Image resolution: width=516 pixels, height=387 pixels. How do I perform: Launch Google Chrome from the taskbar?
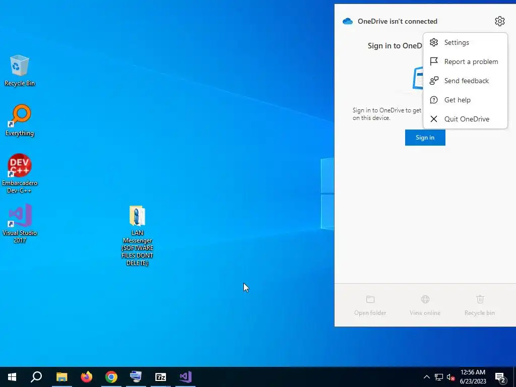click(111, 377)
